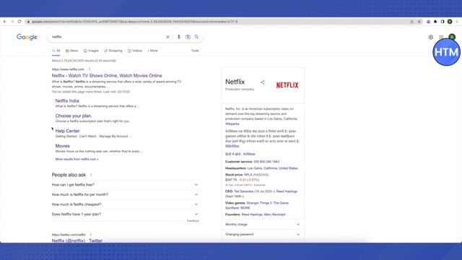Clear the search box with the X icon
This screenshot has height=260, width=462.
click(167, 37)
